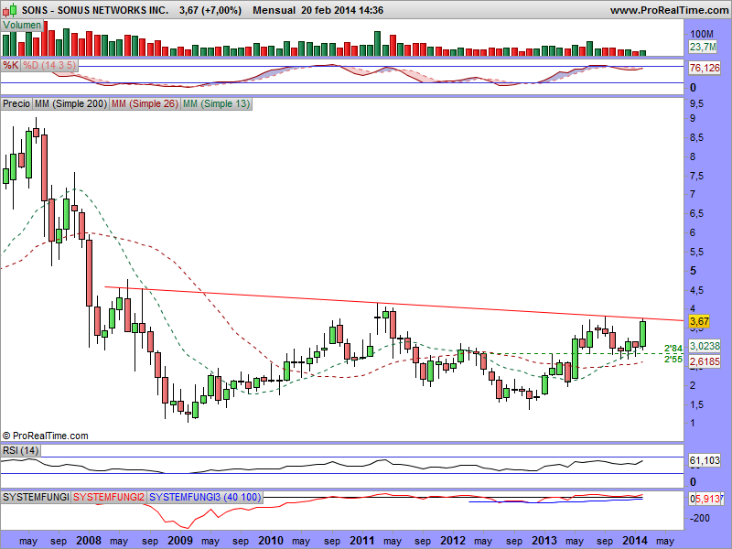Open the RSI (14) indicator label
This screenshot has width=732, height=549.
pos(20,450)
